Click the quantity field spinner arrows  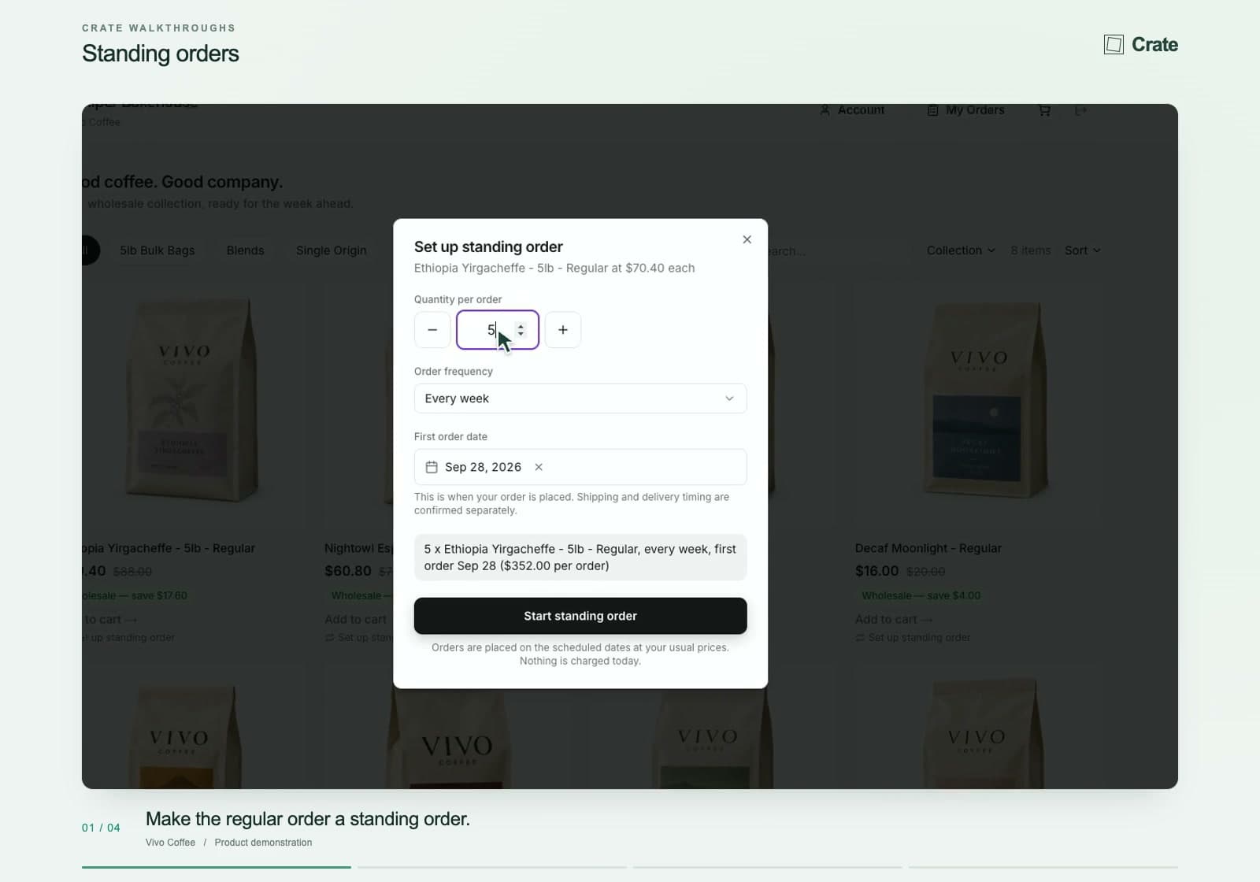click(x=521, y=330)
